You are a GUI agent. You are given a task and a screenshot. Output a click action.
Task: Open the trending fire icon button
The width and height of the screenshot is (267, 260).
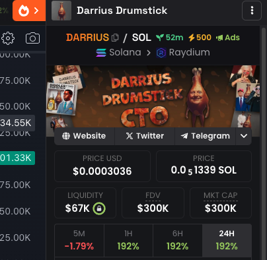tap(29, 11)
